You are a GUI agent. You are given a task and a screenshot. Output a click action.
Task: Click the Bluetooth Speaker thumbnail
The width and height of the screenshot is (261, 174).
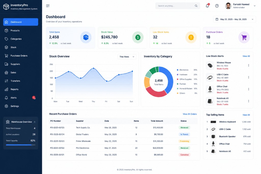tap(213, 136)
